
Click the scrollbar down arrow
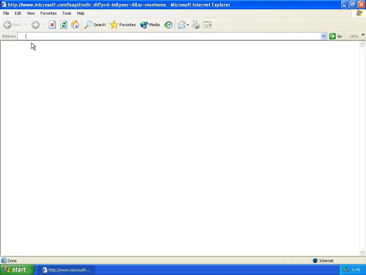(x=362, y=252)
